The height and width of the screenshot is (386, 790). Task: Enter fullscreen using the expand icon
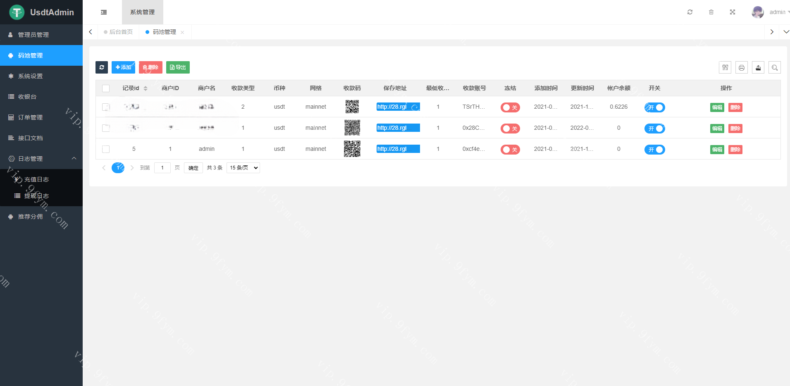coord(733,12)
